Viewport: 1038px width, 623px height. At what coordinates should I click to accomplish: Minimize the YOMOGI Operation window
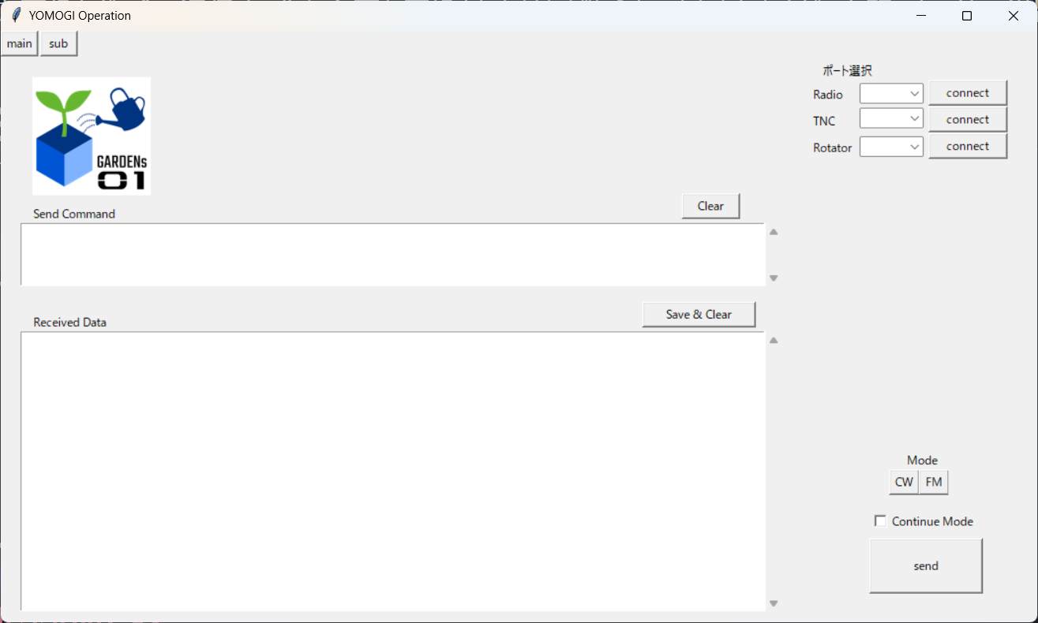(920, 16)
